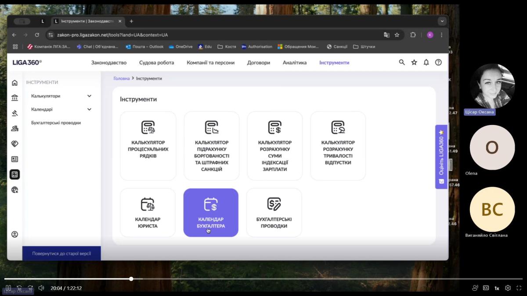Select the gavel court icon in sidebar
The height and width of the screenshot is (296, 527).
click(x=14, y=113)
